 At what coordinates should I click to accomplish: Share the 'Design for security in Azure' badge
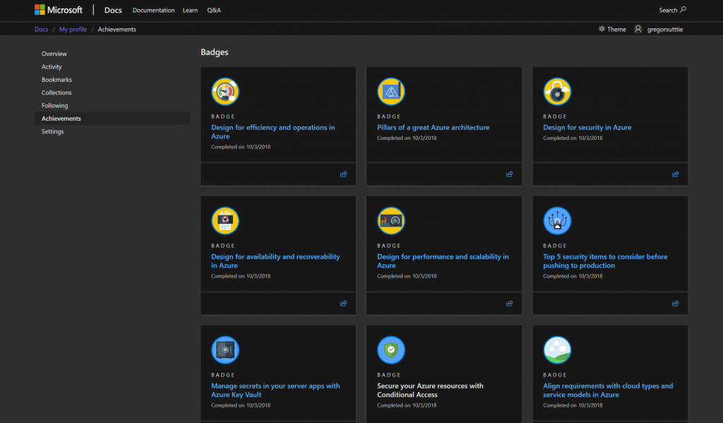click(675, 174)
